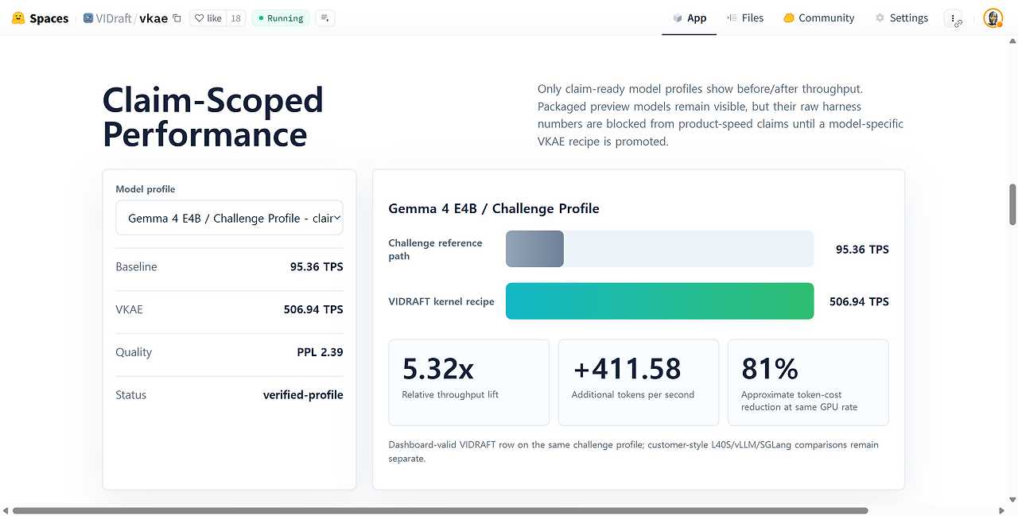The width and height of the screenshot is (1018, 516).
Task: Click the dropdown chevron on Gemma profile
Action: (x=337, y=218)
